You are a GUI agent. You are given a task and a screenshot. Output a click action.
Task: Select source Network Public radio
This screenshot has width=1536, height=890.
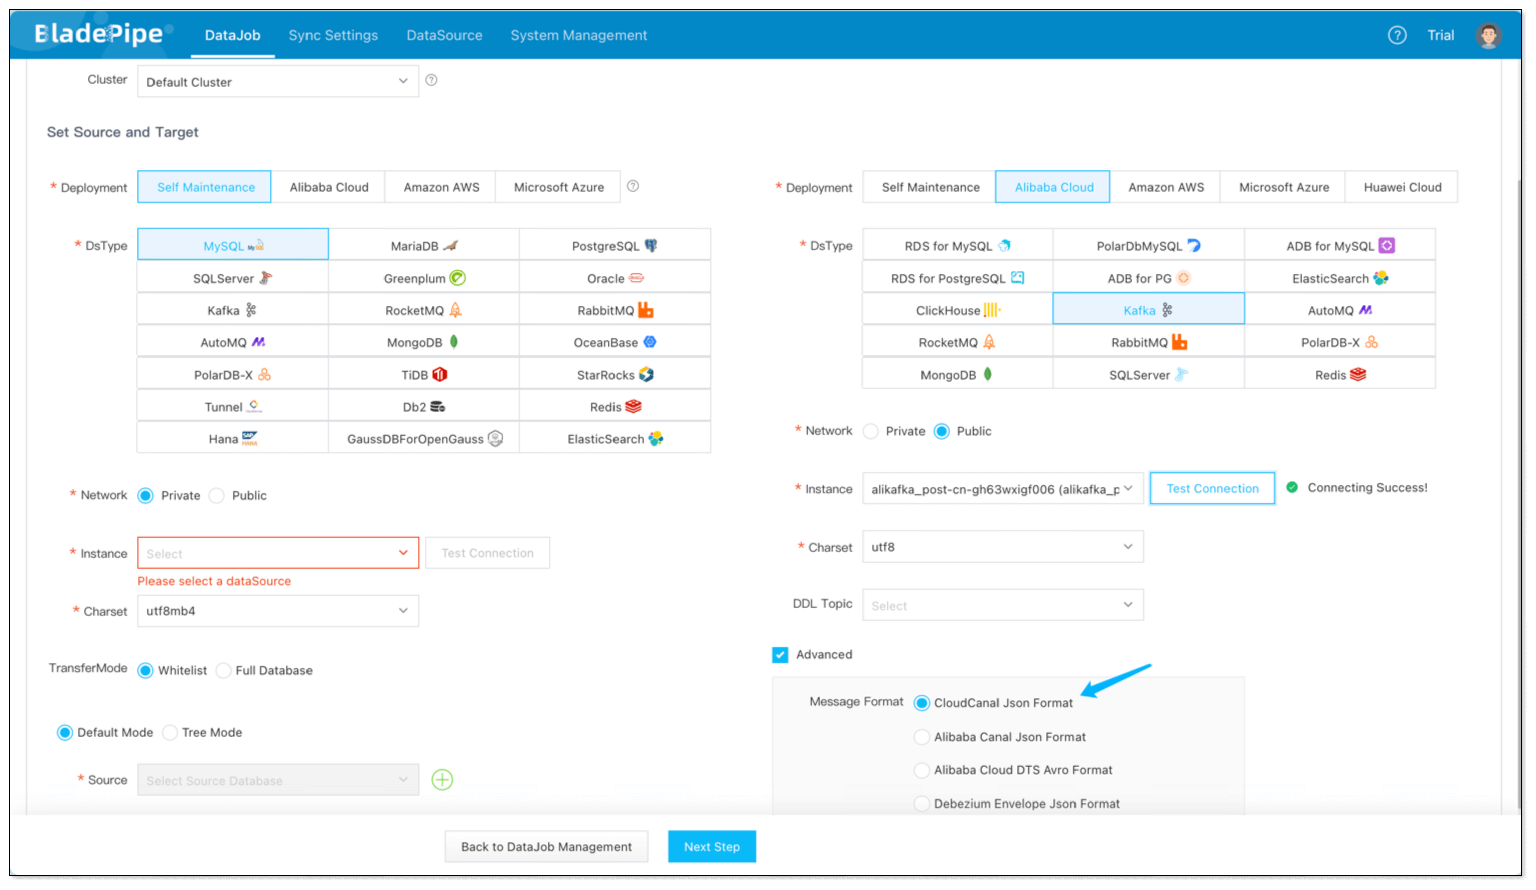217,495
